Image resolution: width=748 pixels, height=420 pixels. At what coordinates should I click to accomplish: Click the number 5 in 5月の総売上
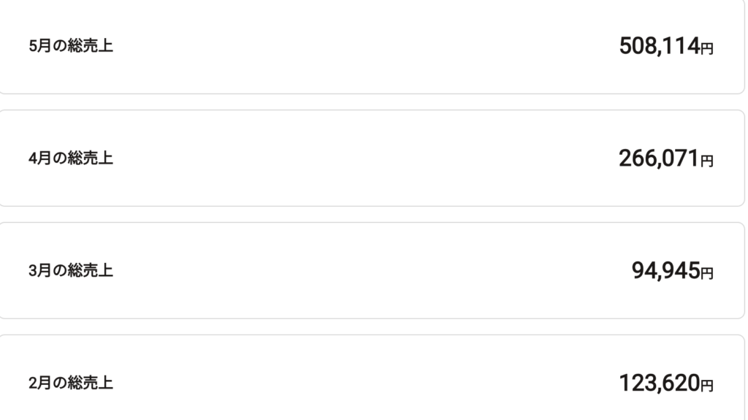32,47
